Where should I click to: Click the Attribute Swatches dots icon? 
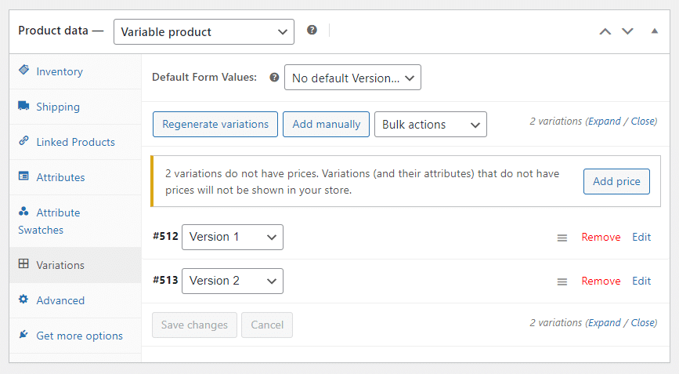pos(23,211)
